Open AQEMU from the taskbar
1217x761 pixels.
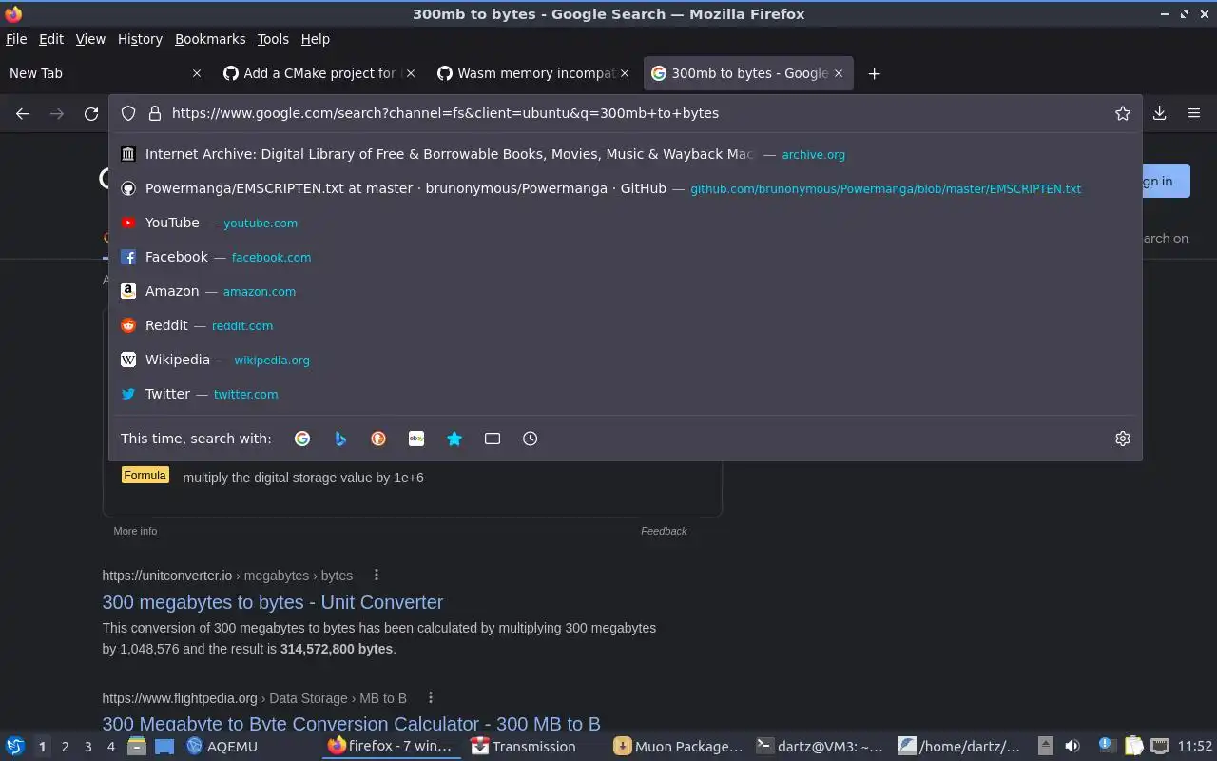222,747
